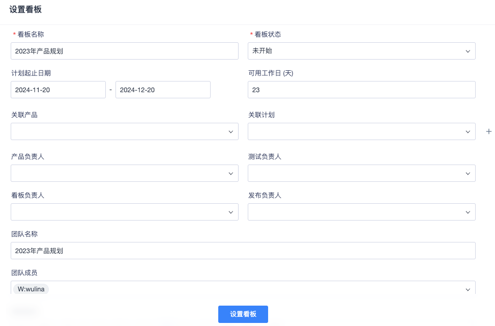
Task: Open the 产品负责人 dropdown
Action: [x=124, y=173]
